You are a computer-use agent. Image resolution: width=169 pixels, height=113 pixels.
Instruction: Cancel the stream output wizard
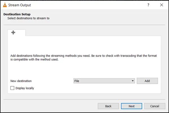coord(155,106)
